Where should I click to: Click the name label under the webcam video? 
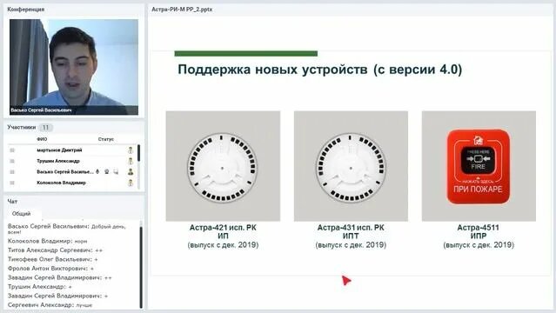coord(41,110)
